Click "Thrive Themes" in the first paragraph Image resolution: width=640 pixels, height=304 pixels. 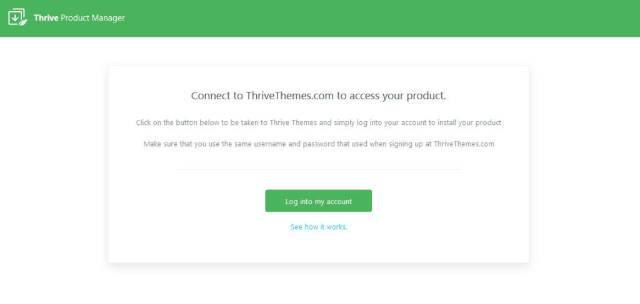[x=293, y=122]
